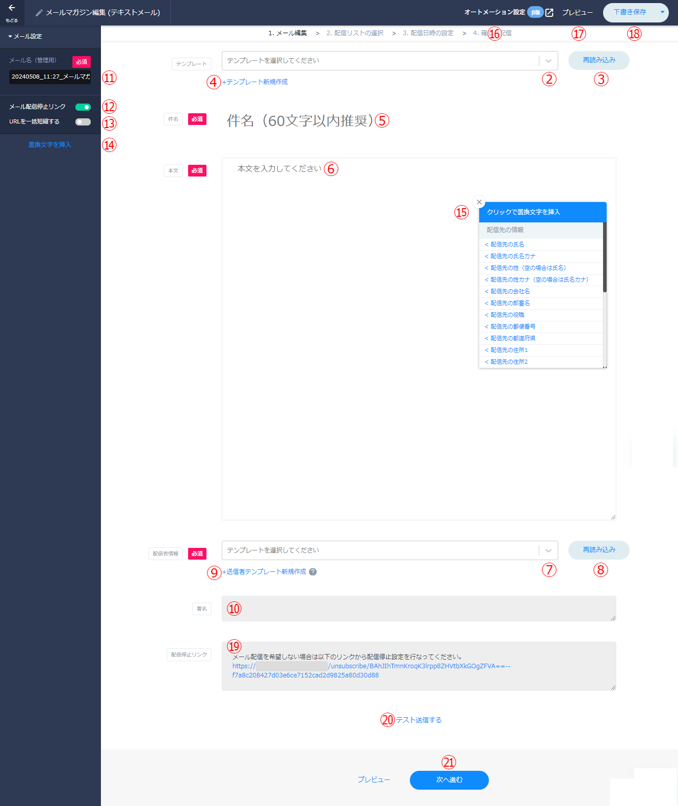Click オートメーション設定 in header
This screenshot has width=678, height=806.
coord(494,12)
